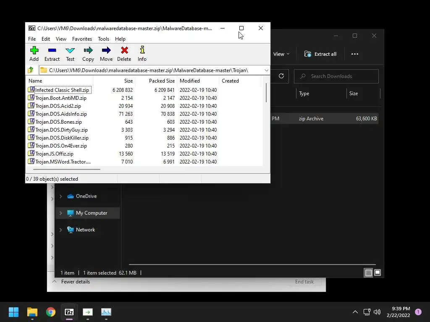The image size is (430, 322).
Task: Click the Explorer Type column header
Action: pyautogui.click(x=321, y=93)
